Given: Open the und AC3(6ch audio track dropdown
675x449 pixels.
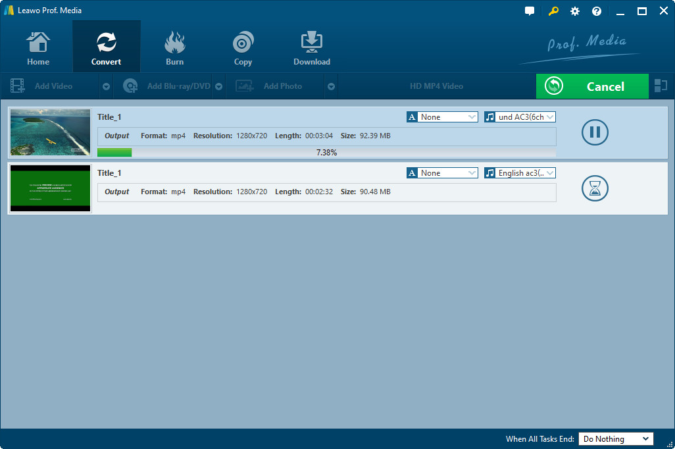Looking at the screenshot, I should [x=520, y=117].
